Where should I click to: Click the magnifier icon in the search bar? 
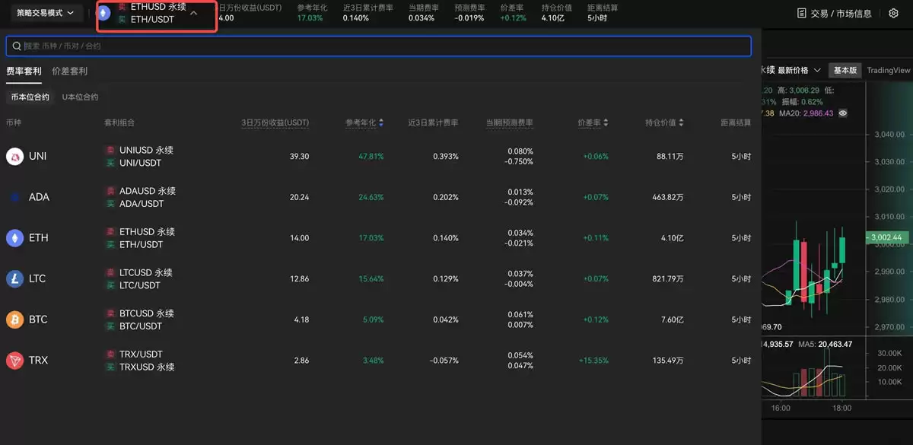point(16,46)
